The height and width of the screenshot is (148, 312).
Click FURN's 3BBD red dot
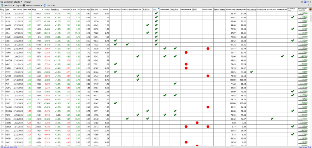[197, 122]
